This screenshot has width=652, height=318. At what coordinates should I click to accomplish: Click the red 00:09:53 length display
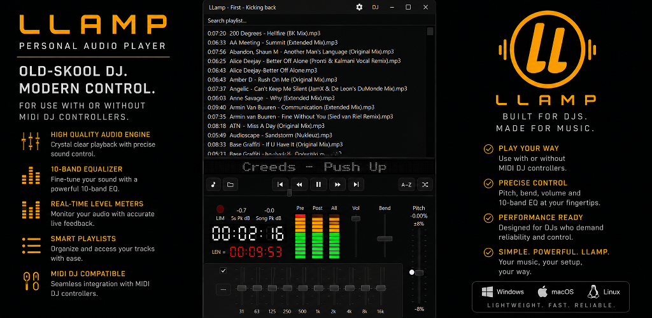coord(256,252)
